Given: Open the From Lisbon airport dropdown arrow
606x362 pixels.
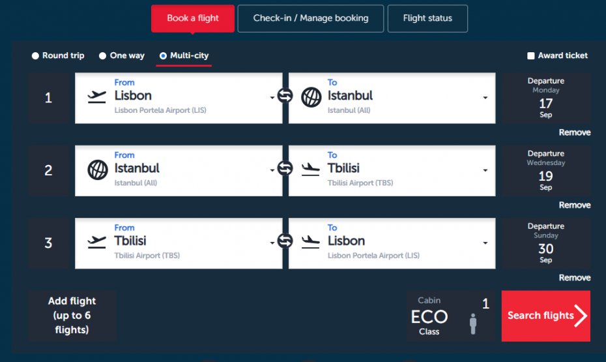Looking at the screenshot, I should [272, 98].
